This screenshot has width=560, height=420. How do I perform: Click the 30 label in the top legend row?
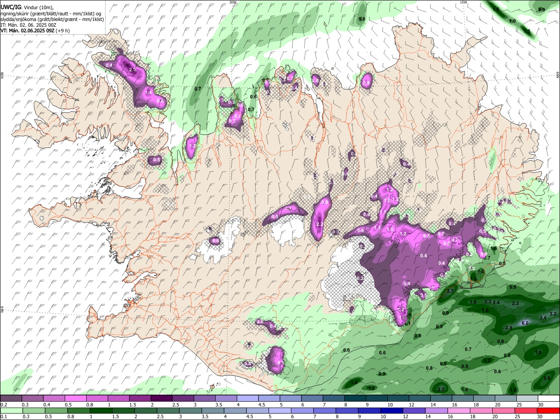pyautogui.click(x=540, y=405)
